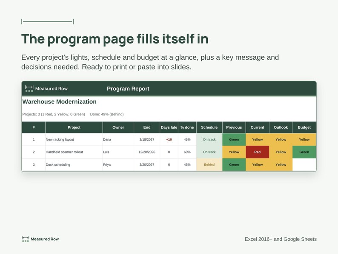Screen dimensions: 338x254
Task: Select the Program Report title
Action: tap(128, 89)
